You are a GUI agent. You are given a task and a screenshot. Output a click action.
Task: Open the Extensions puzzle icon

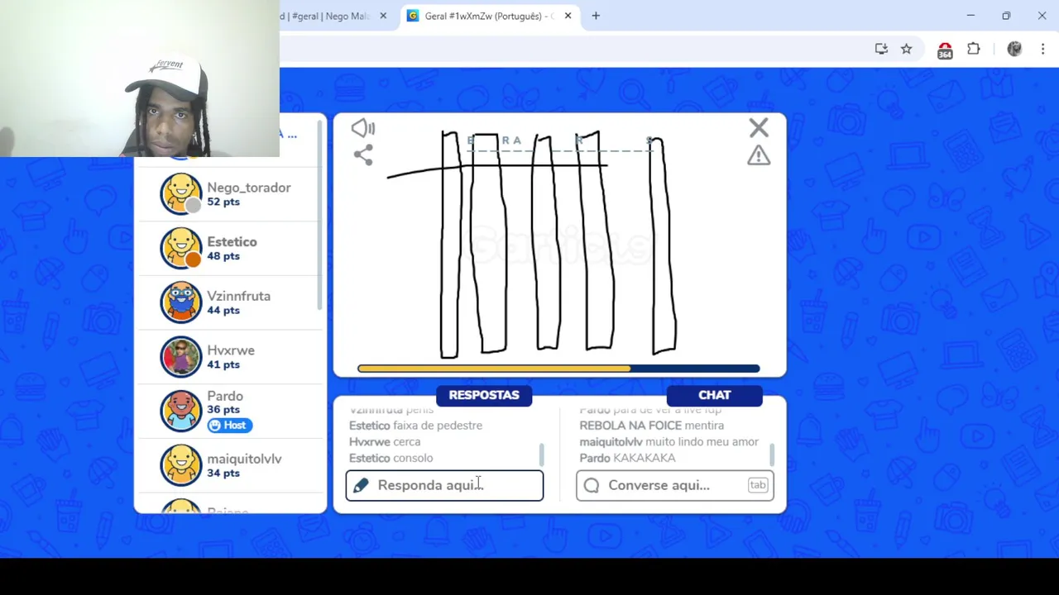[x=974, y=49]
